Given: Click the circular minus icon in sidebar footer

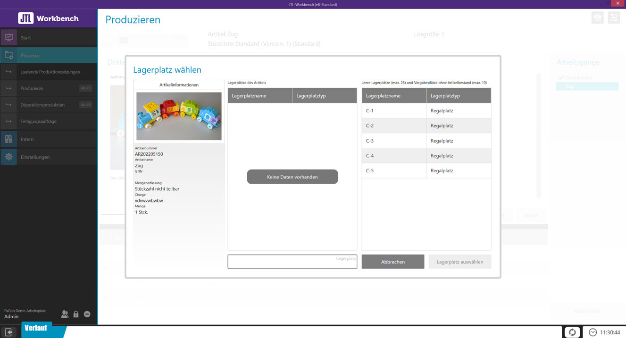Looking at the screenshot, I should (x=87, y=314).
